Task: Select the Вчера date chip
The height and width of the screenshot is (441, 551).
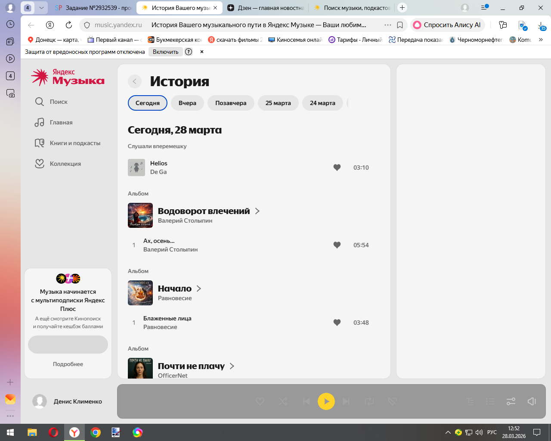Action: (x=187, y=103)
